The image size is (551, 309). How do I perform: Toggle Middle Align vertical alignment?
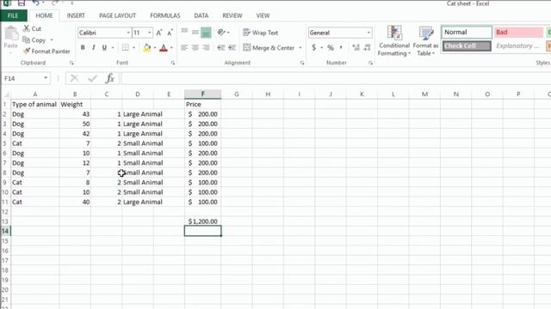tap(195, 33)
